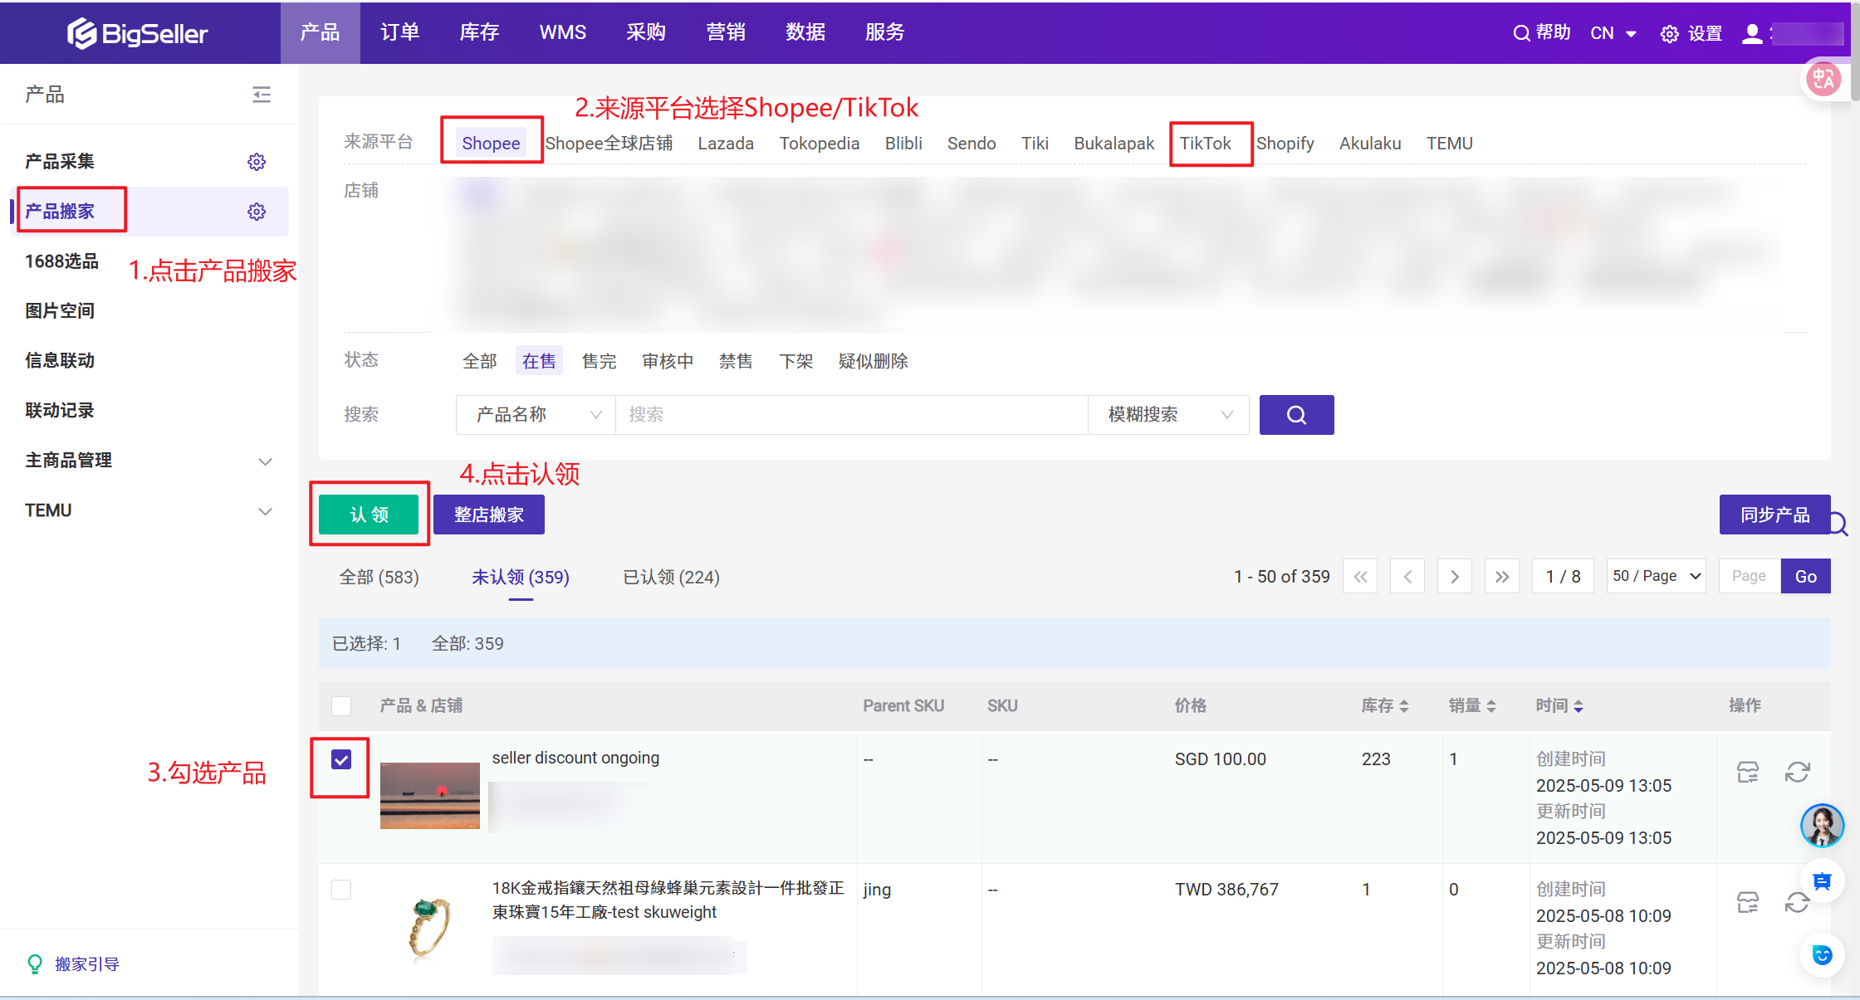Open the emerald ring product thumbnail
Screen dimensions: 1860x1000
pyautogui.click(x=430, y=927)
